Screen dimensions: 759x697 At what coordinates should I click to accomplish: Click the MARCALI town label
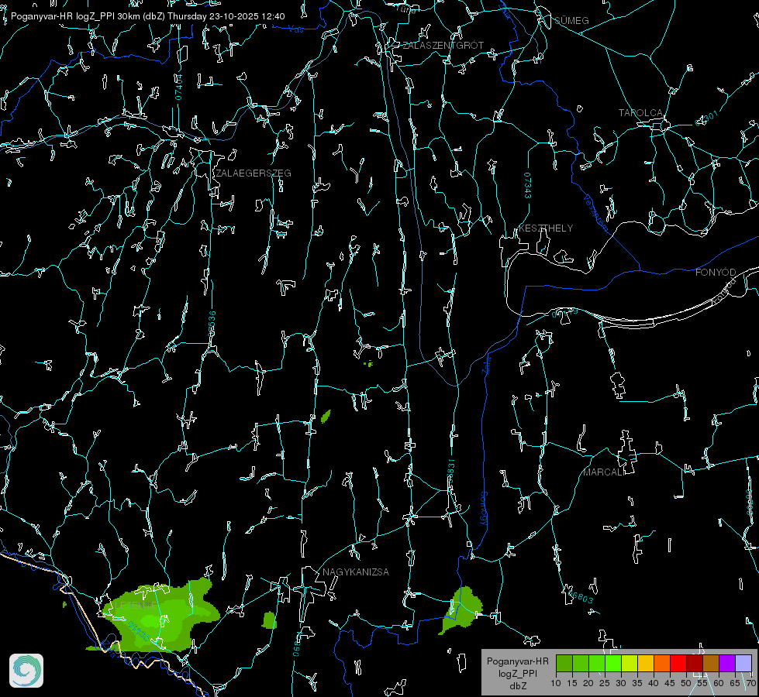click(604, 472)
